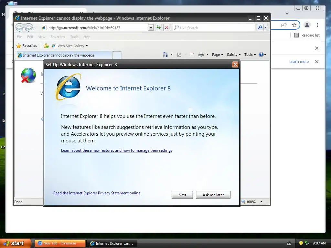
Task: Click the Next button in setup dialog
Action: [182, 195]
